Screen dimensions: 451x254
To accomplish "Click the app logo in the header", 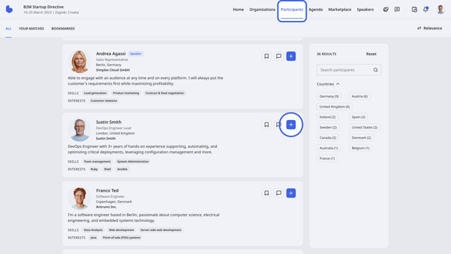I will pos(9,9).
